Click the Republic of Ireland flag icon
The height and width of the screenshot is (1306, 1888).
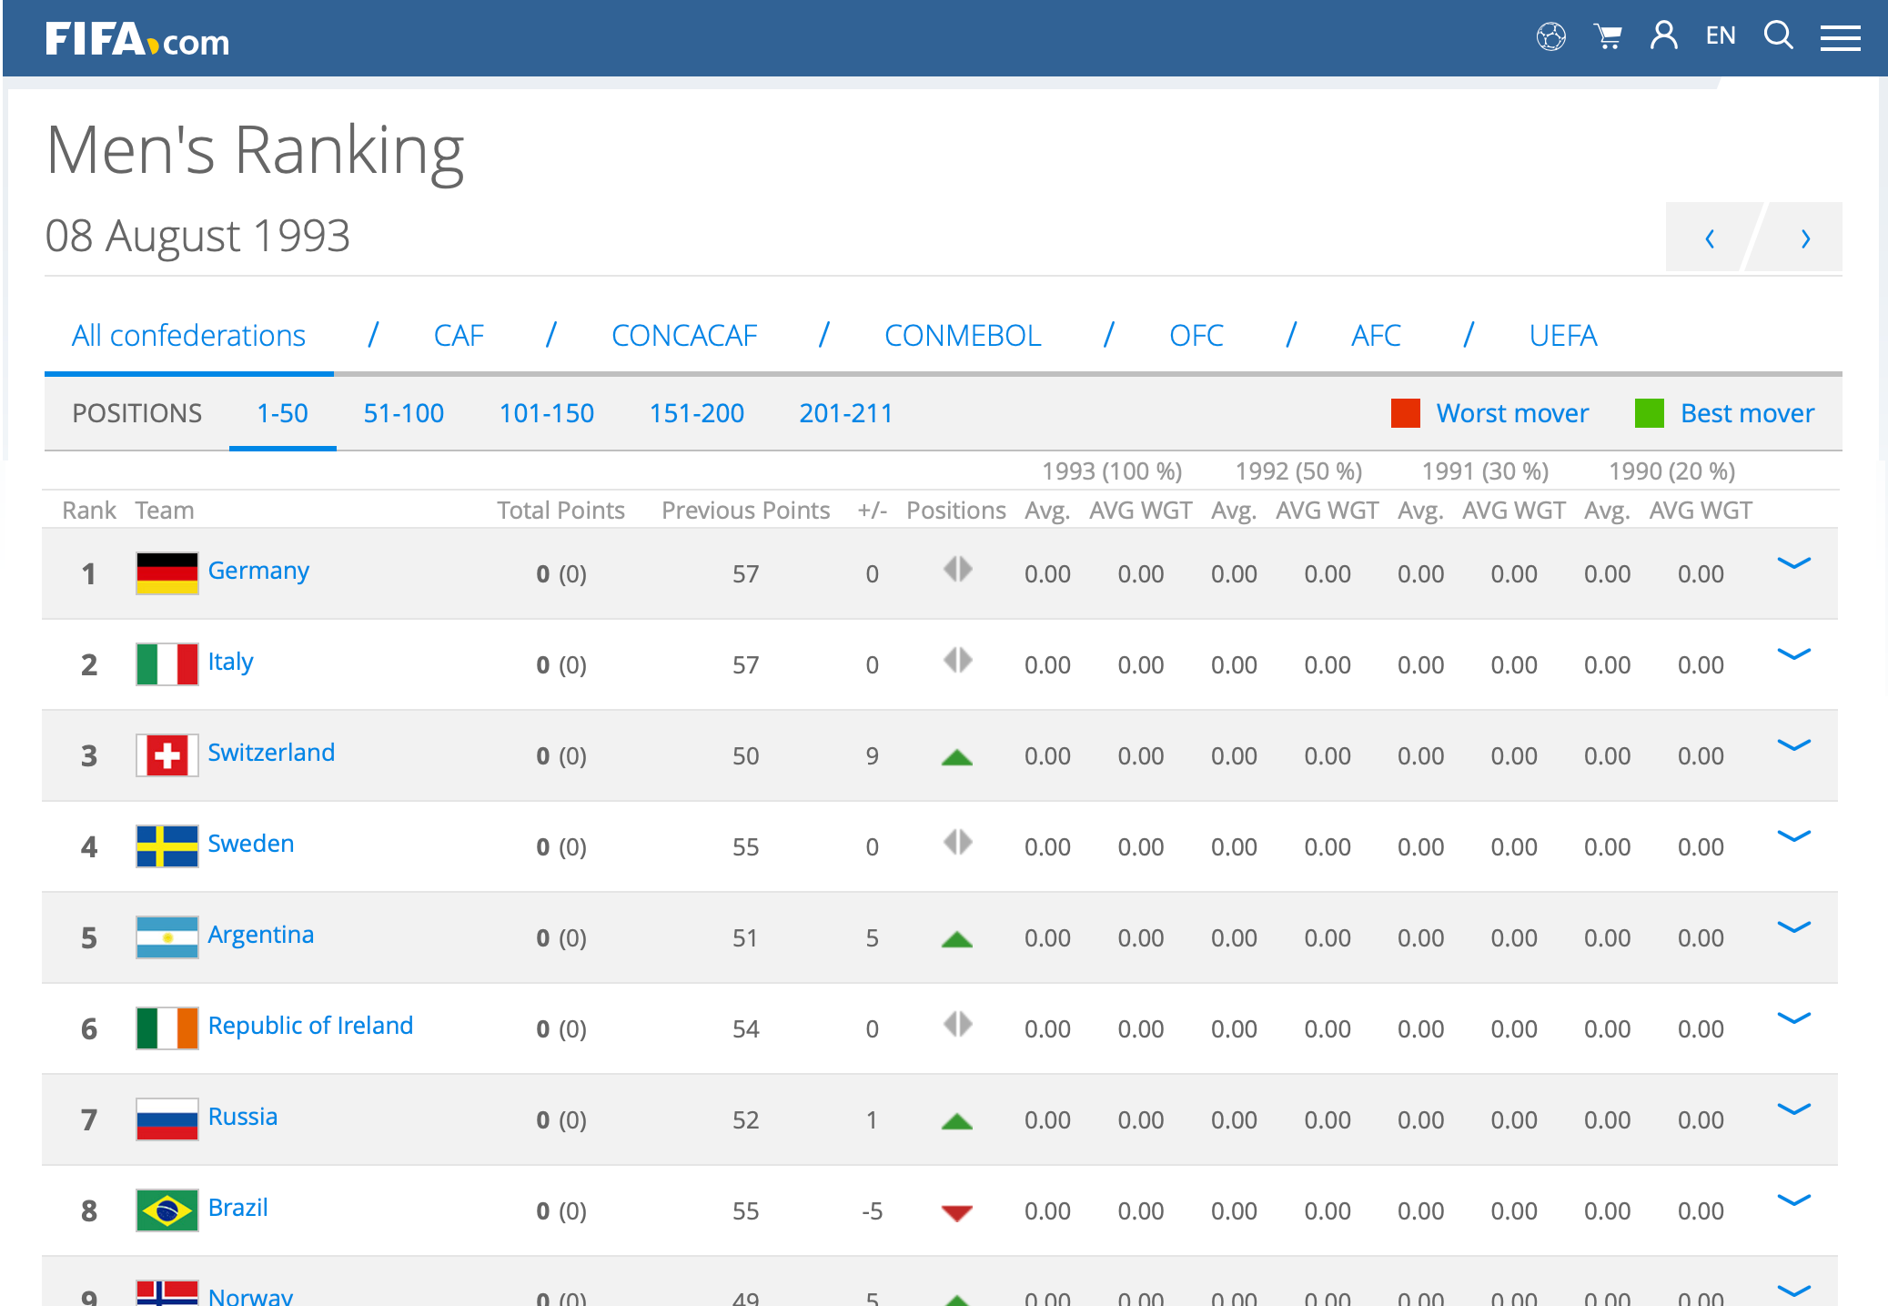[167, 1028]
